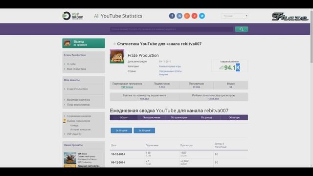Click the VSP Show project thumbnail
This screenshot has height=176, width=313.
tap(70, 158)
